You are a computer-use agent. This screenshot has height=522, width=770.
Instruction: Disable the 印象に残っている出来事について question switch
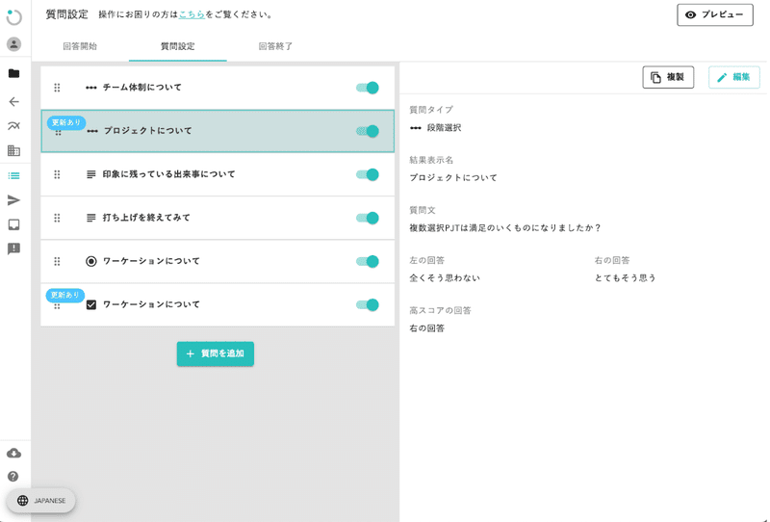tap(368, 174)
